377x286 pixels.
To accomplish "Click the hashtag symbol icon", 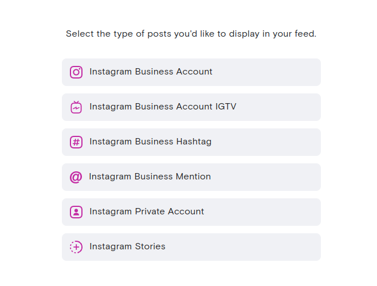I will (76, 142).
